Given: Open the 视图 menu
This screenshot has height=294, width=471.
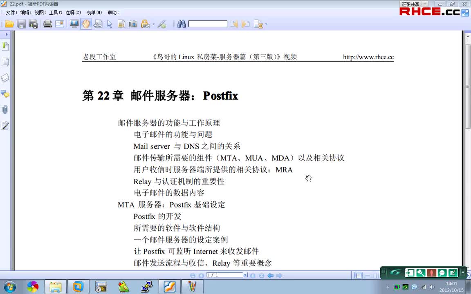Looking at the screenshot, I should click(x=40, y=13).
